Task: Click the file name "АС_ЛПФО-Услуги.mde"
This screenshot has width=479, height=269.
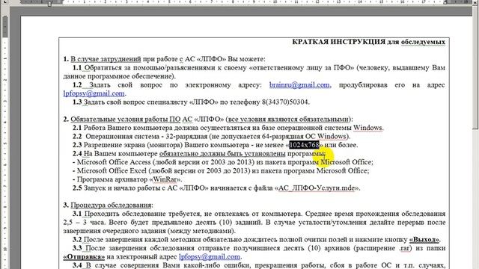Action: click(x=317, y=188)
